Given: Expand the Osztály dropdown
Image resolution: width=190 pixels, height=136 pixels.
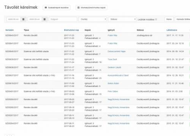Looking at the screenshot, I should (x=93, y=19).
